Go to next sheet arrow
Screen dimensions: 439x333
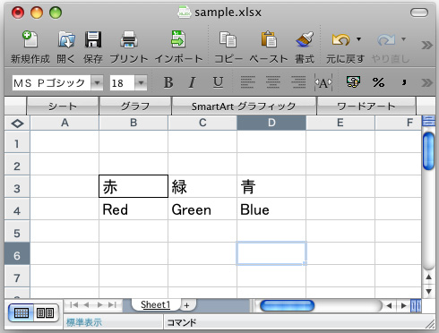click(x=99, y=305)
